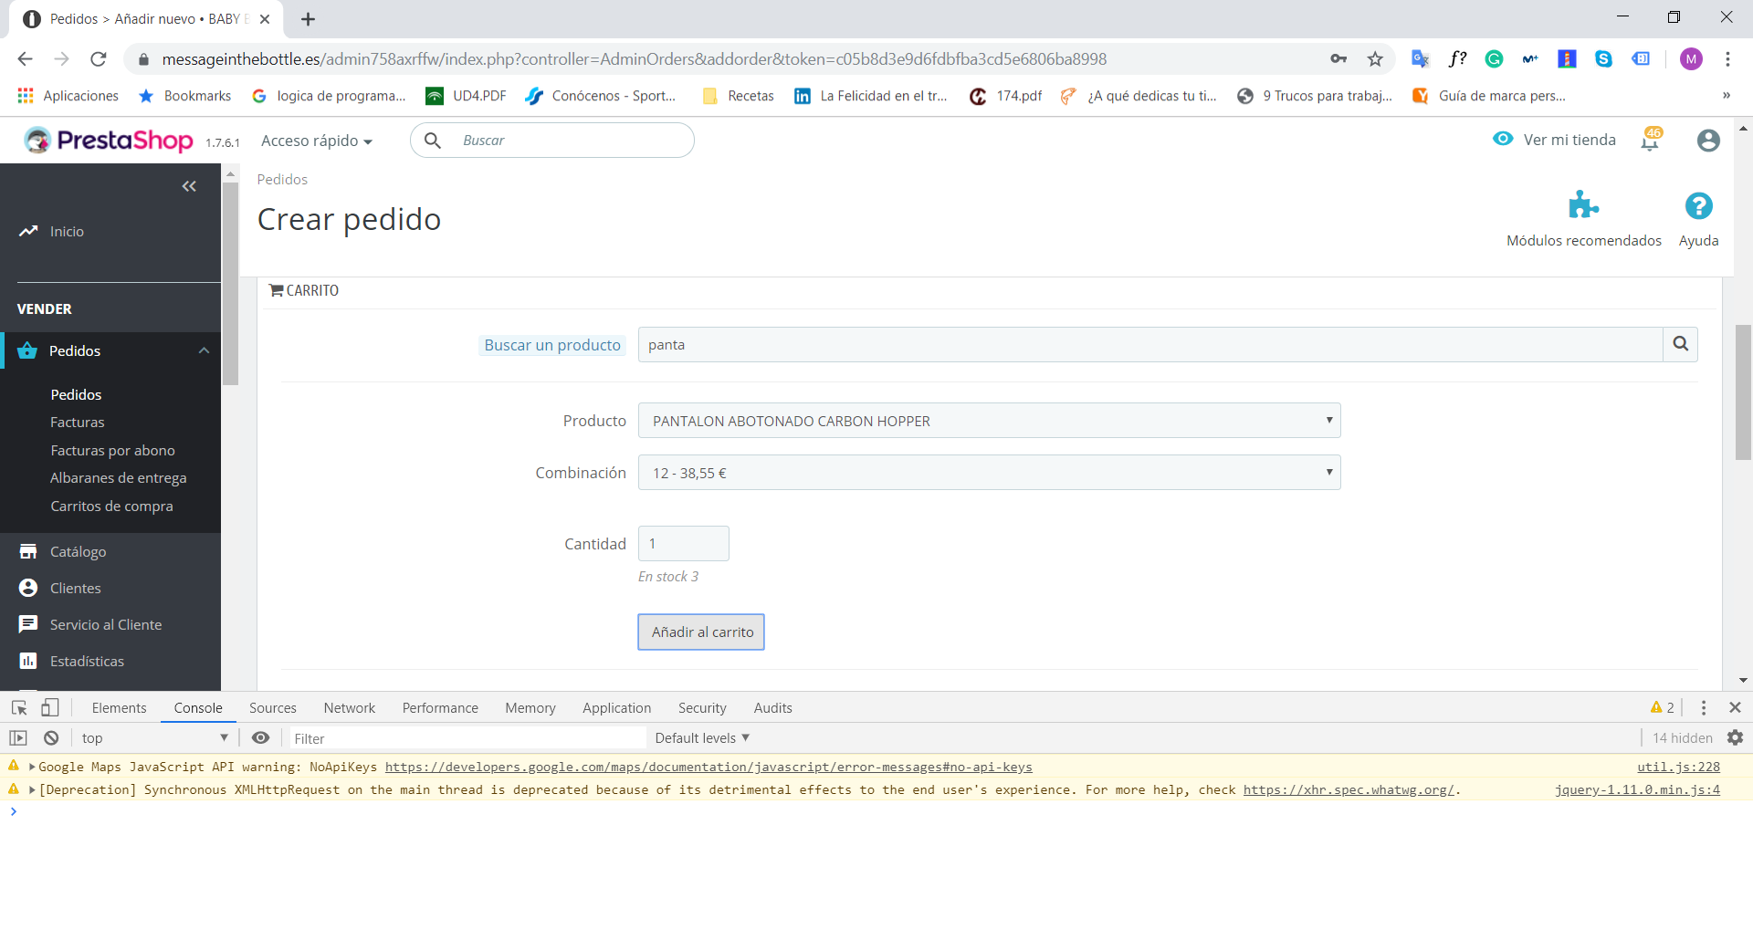Open the Catálogo section

78,552
